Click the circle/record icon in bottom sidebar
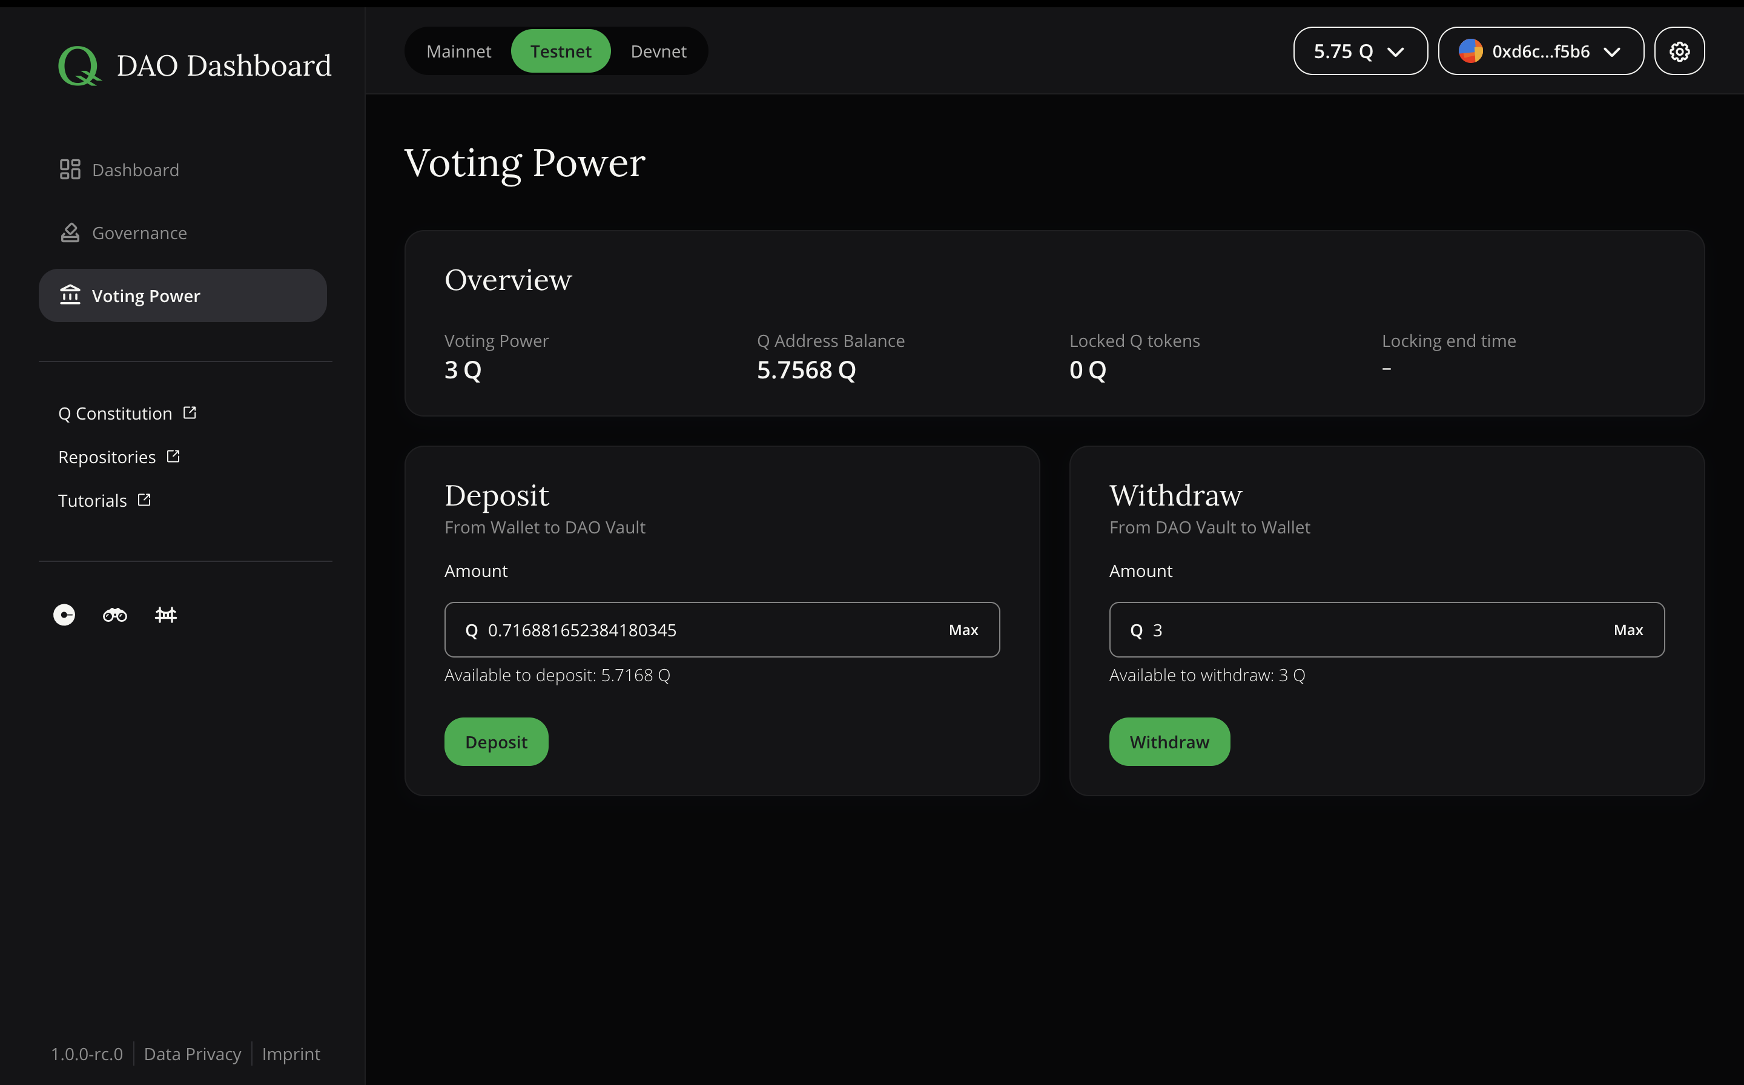Viewport: 1744px width, 1085px height. click(x=64, y=614)
